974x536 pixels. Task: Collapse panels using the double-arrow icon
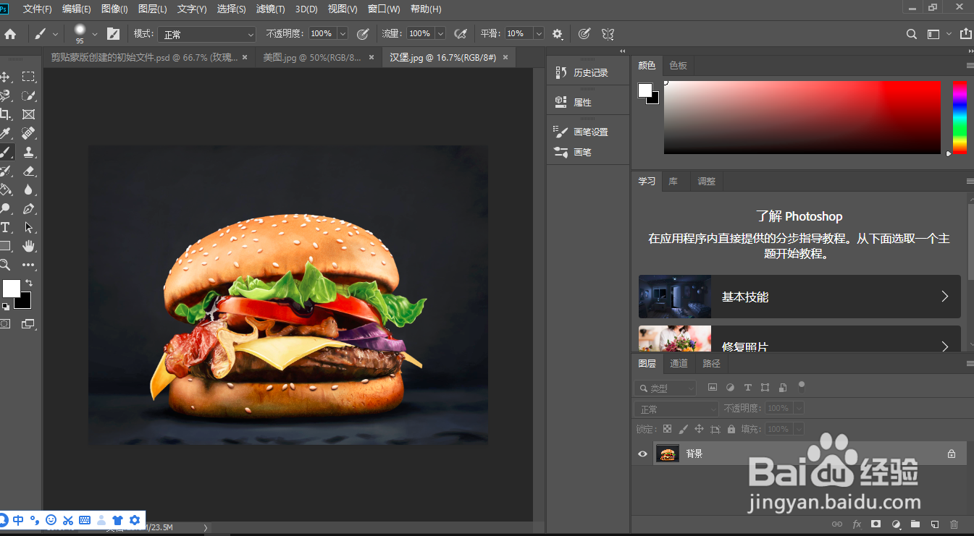point(970,51)
